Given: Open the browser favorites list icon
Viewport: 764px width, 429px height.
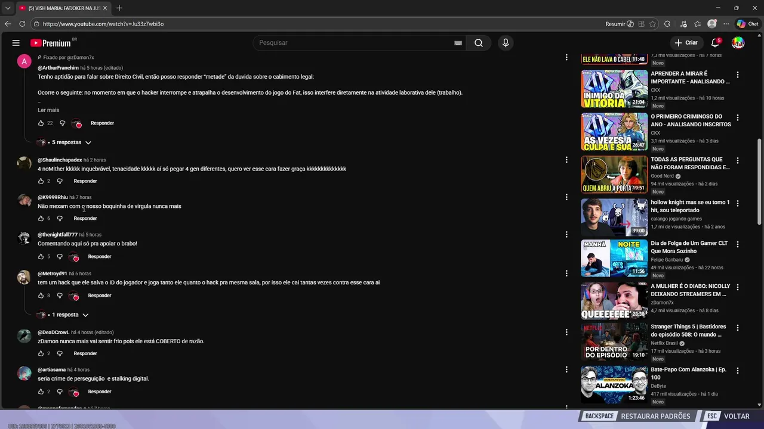Looking at the screenshot, I should (697, 24).
